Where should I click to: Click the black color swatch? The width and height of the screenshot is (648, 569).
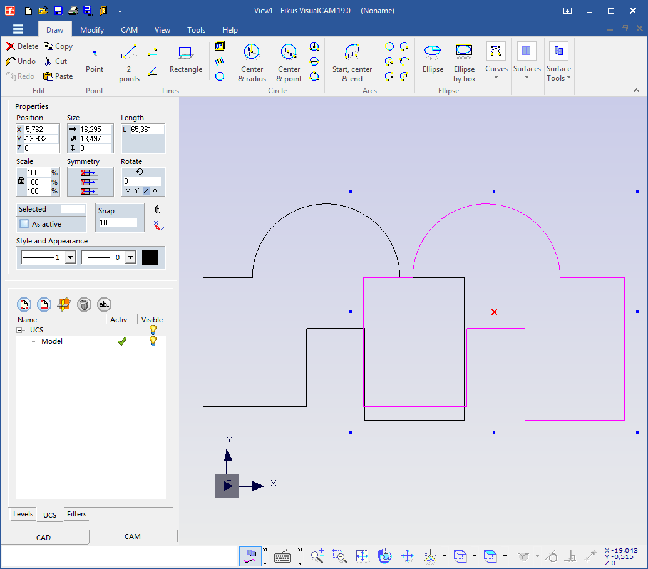pos(150,257)
